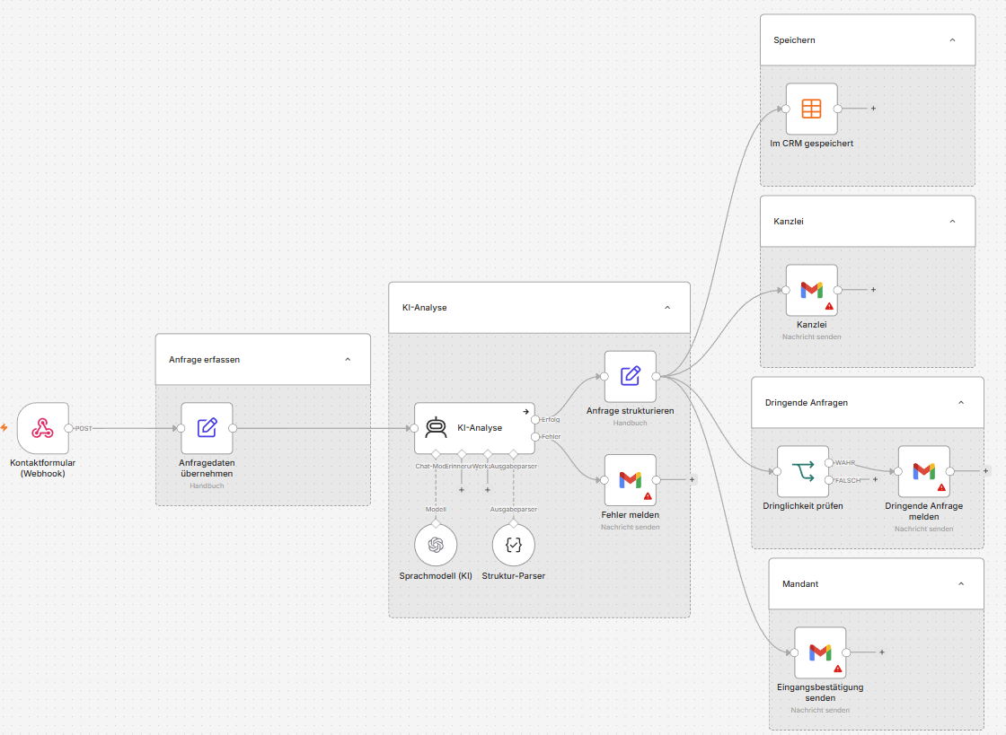1006x735 pixels.
Task: Click the 'Dringende Anfragen' group title text
Action: pyautogui.click(x=807, y=402)
